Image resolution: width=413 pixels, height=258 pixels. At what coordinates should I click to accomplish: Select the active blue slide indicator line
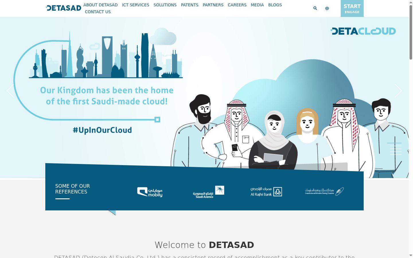click(x=394, y=143)
